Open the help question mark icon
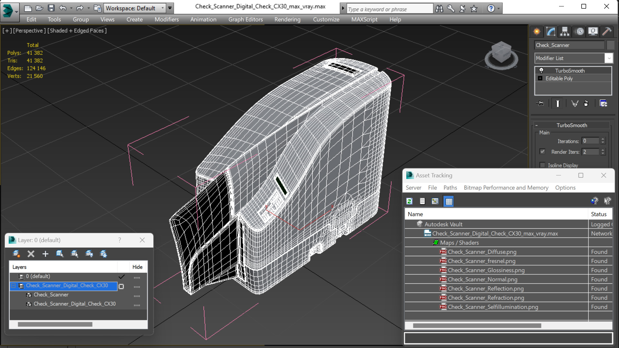 (x=491, y=9)
